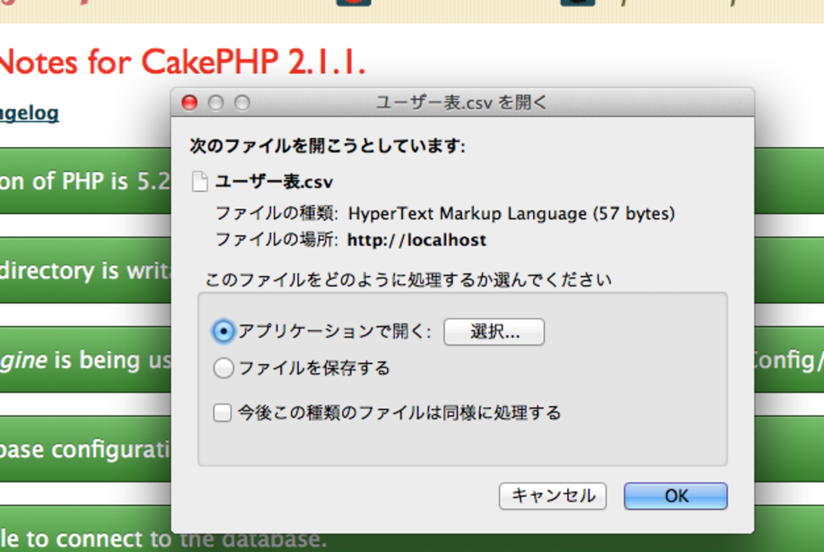
Task: Click the bold file name ユーザー表.csv in the dialog body
Action: click(x=274, y=182)
